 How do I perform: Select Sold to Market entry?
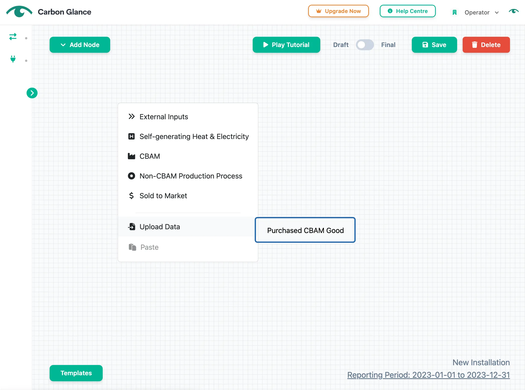point(188,196)
